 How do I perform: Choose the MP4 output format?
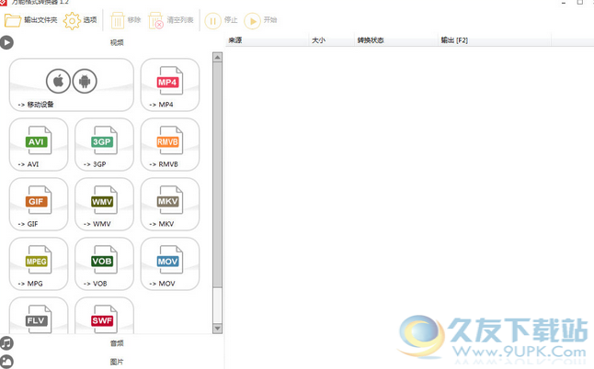pyautogui.click(x=170, y=84)
